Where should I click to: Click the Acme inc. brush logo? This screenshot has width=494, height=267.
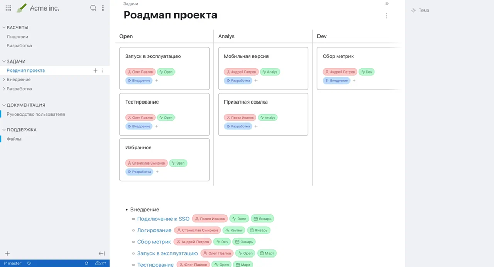point(22,8)
